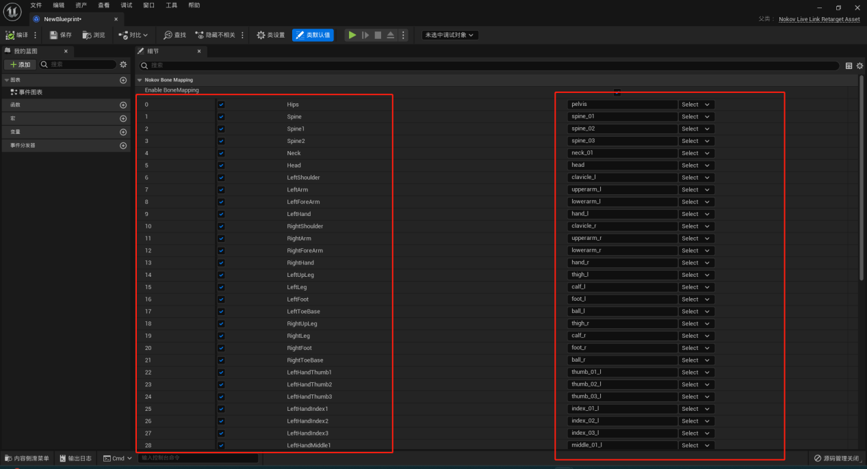Click the stop simulation square button

(378, 35)
